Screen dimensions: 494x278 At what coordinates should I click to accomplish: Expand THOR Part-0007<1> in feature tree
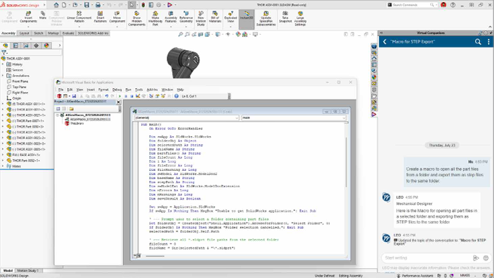click(3, 121)
